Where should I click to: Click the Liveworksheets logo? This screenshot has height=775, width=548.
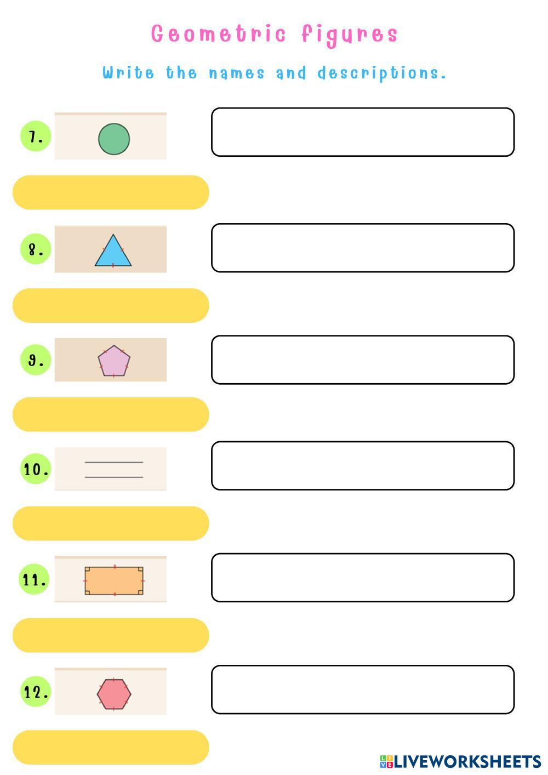tap(460, 761)
